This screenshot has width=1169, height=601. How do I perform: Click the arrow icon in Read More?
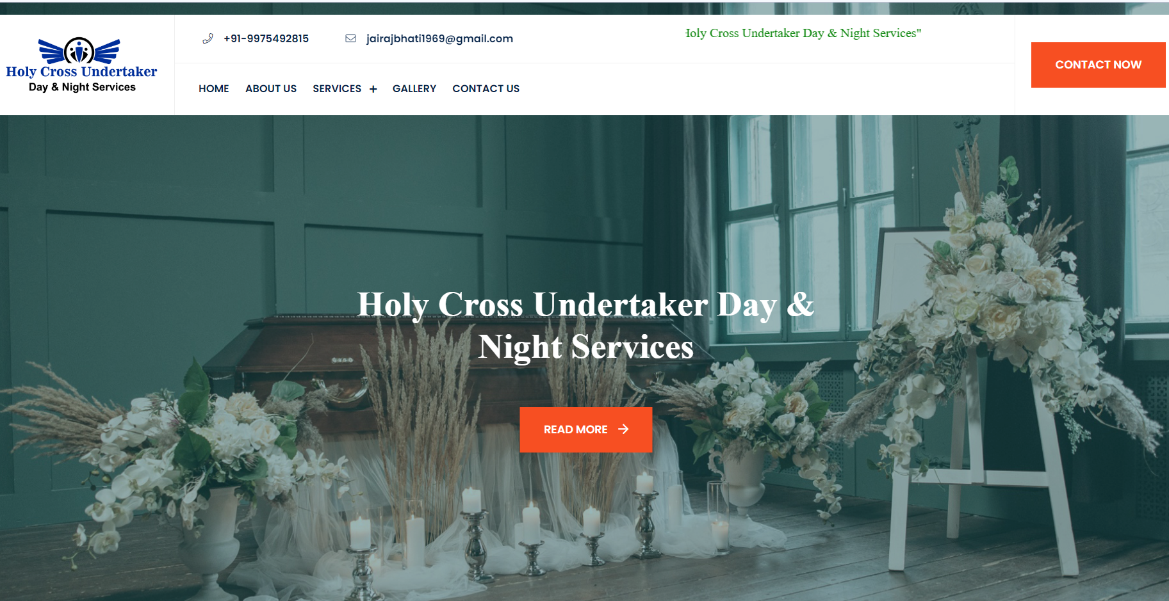pos(623,429)
